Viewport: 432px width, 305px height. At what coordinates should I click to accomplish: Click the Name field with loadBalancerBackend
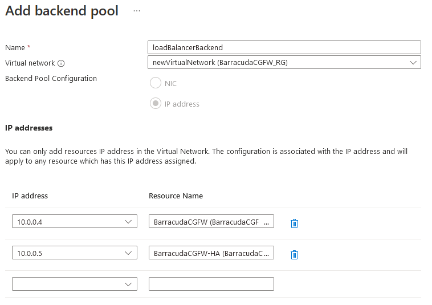click(x=284, y=47)
